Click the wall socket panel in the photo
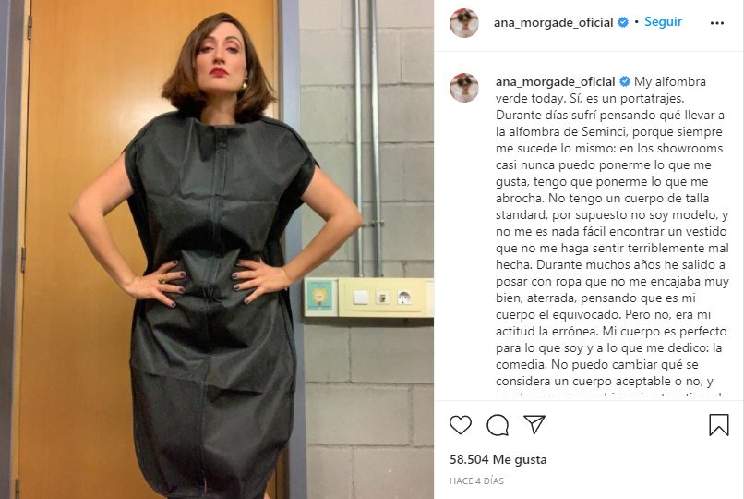The width and height of the screenshot is (744, 499). (385, 298)
